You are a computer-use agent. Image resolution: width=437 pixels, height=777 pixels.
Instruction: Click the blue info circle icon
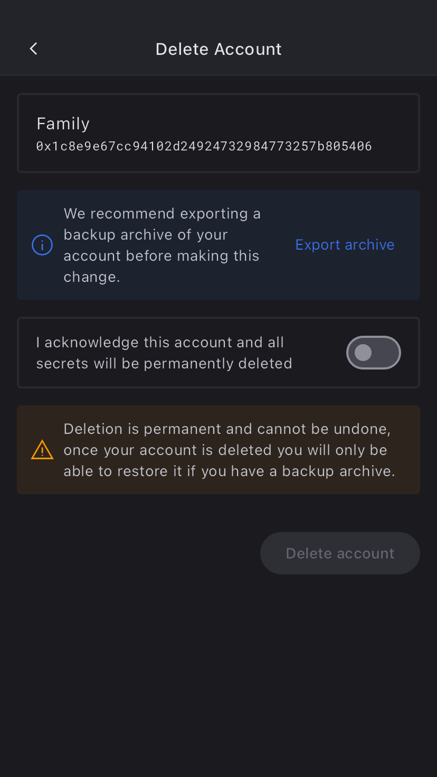click(42, 245)
